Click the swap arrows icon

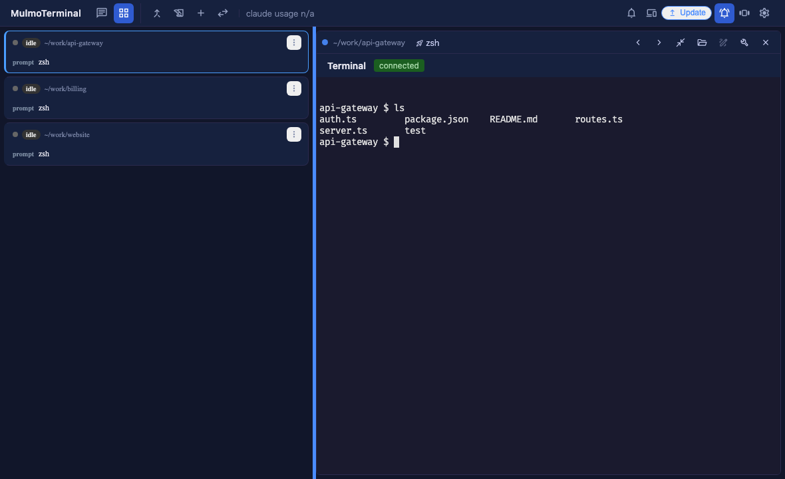[223, 13]
